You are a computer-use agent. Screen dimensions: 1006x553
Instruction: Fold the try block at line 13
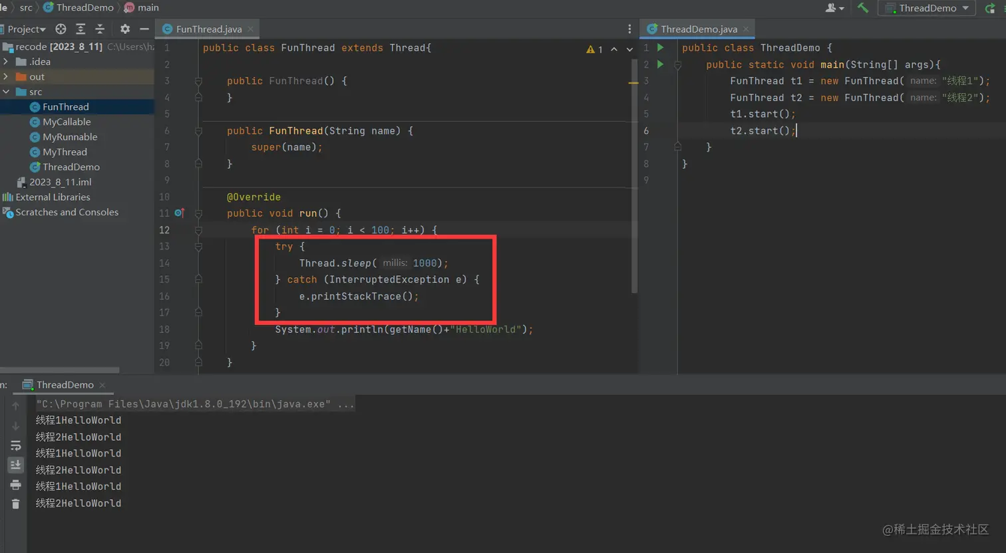pyautogui.click(x=198, y=247)
